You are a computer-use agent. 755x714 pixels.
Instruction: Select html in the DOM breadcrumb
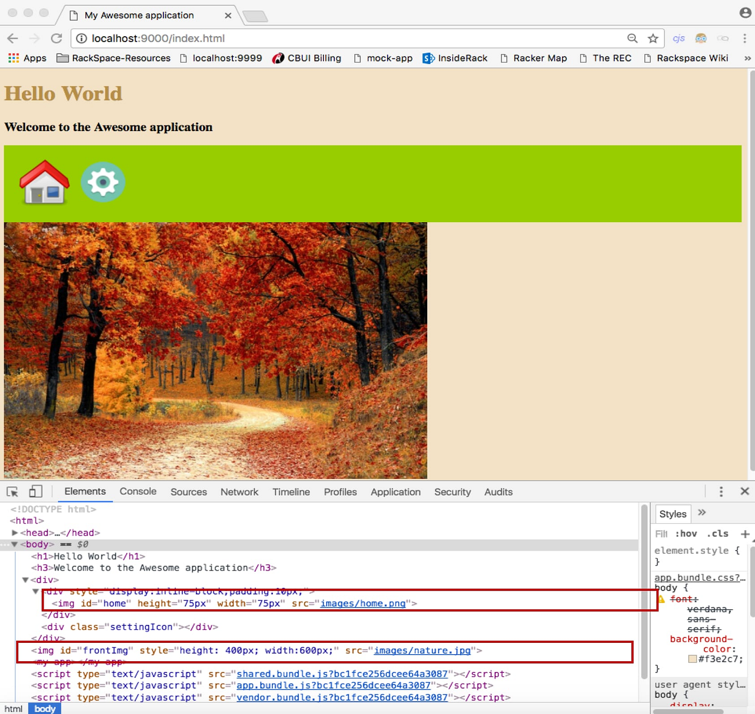click(13, 709)
